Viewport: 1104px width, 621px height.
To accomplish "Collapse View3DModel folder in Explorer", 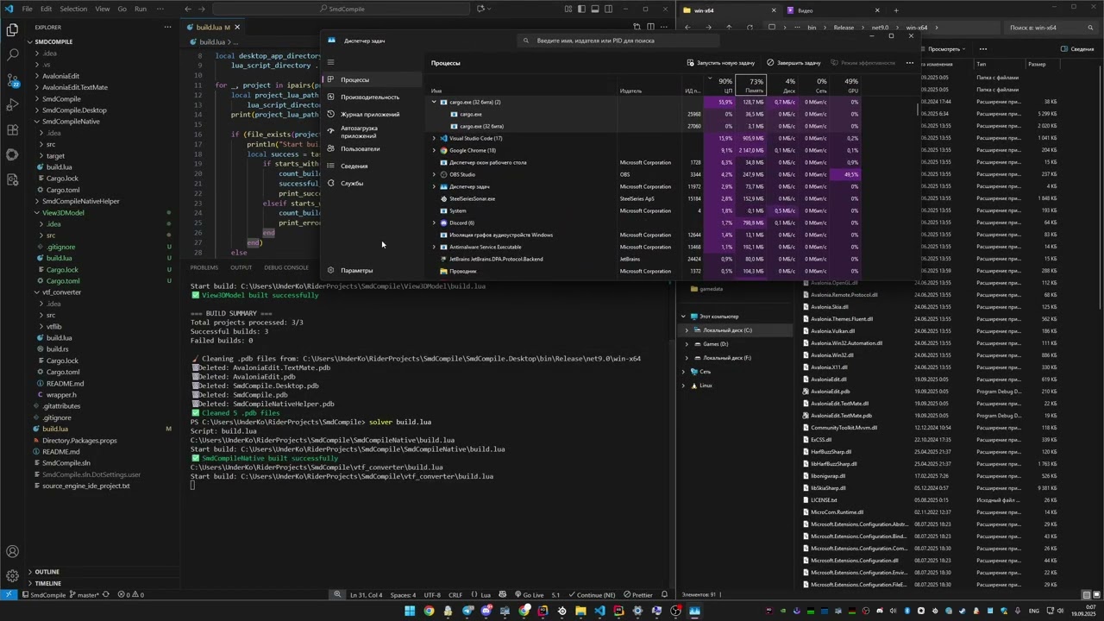I will [x=36, y=212].
